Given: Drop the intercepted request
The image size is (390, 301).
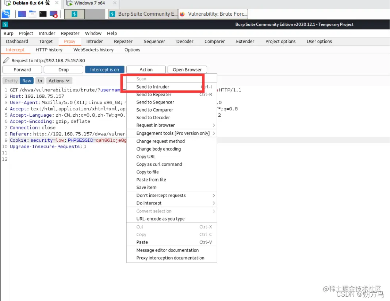Looking at the screenshot, I should point(64,70).
